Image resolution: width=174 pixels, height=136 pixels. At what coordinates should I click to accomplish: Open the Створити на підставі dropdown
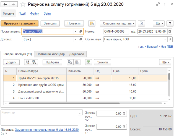(118, 23)
